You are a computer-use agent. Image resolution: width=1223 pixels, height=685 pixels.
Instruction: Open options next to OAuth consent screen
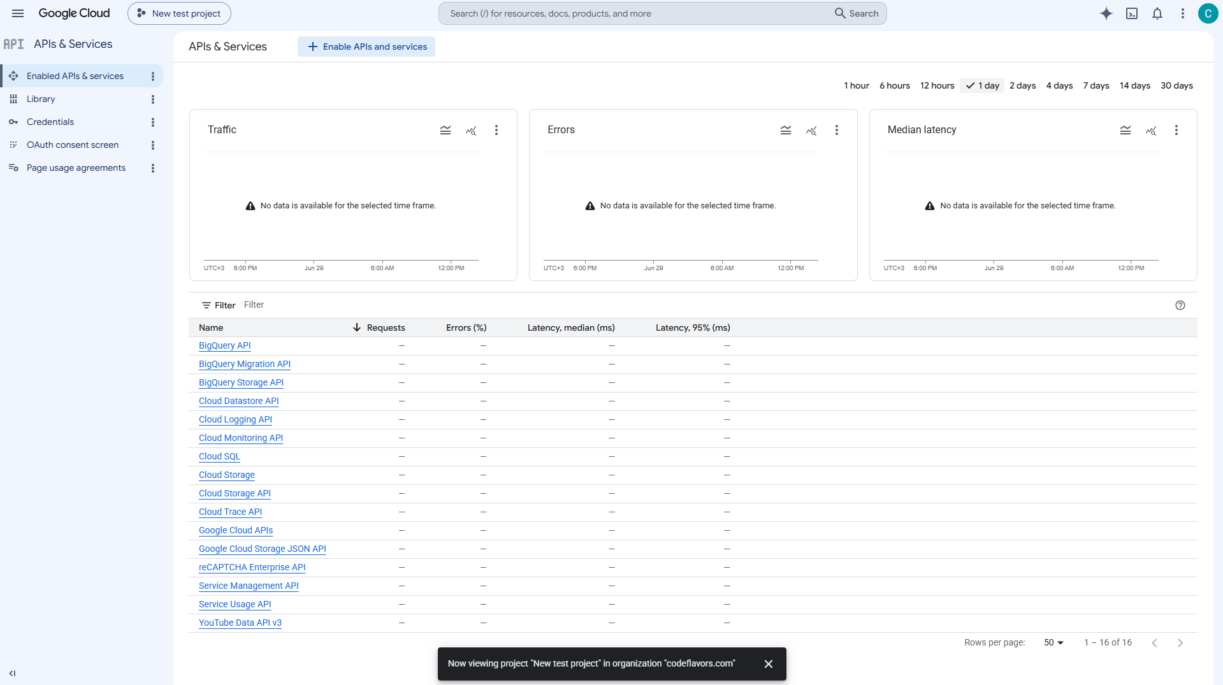pos(153,145)
